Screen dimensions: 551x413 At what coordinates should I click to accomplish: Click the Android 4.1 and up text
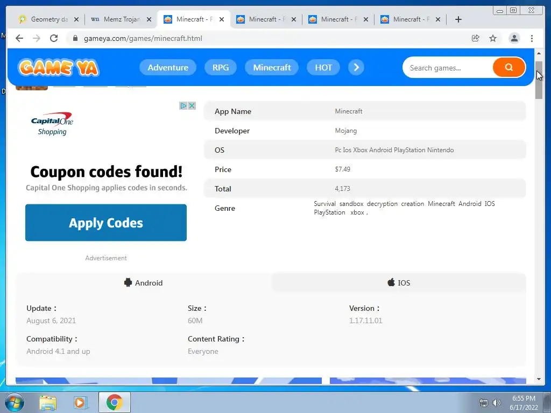point(58,351)
